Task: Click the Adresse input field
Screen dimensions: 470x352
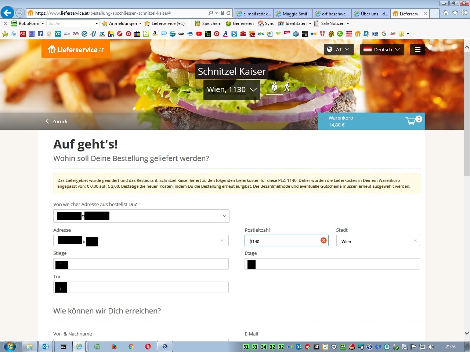Action: coord(141,241)
